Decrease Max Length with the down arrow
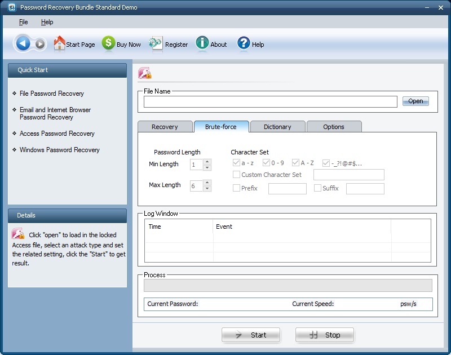 pyautogui.click(x=207, y=188)
